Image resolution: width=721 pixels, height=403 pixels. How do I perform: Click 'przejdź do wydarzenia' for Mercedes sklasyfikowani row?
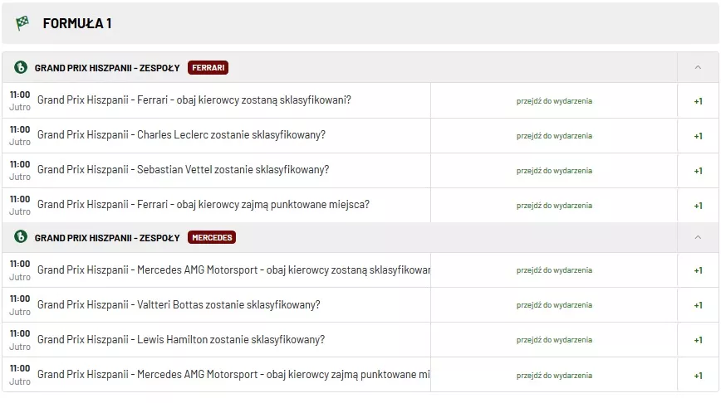click(554, 270)
